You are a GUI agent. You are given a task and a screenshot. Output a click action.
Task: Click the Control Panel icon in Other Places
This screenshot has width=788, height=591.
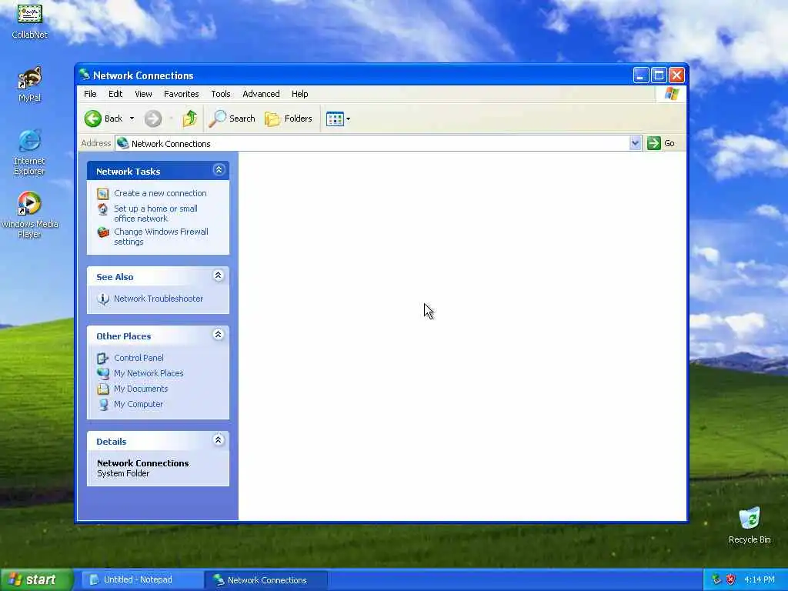103,359
